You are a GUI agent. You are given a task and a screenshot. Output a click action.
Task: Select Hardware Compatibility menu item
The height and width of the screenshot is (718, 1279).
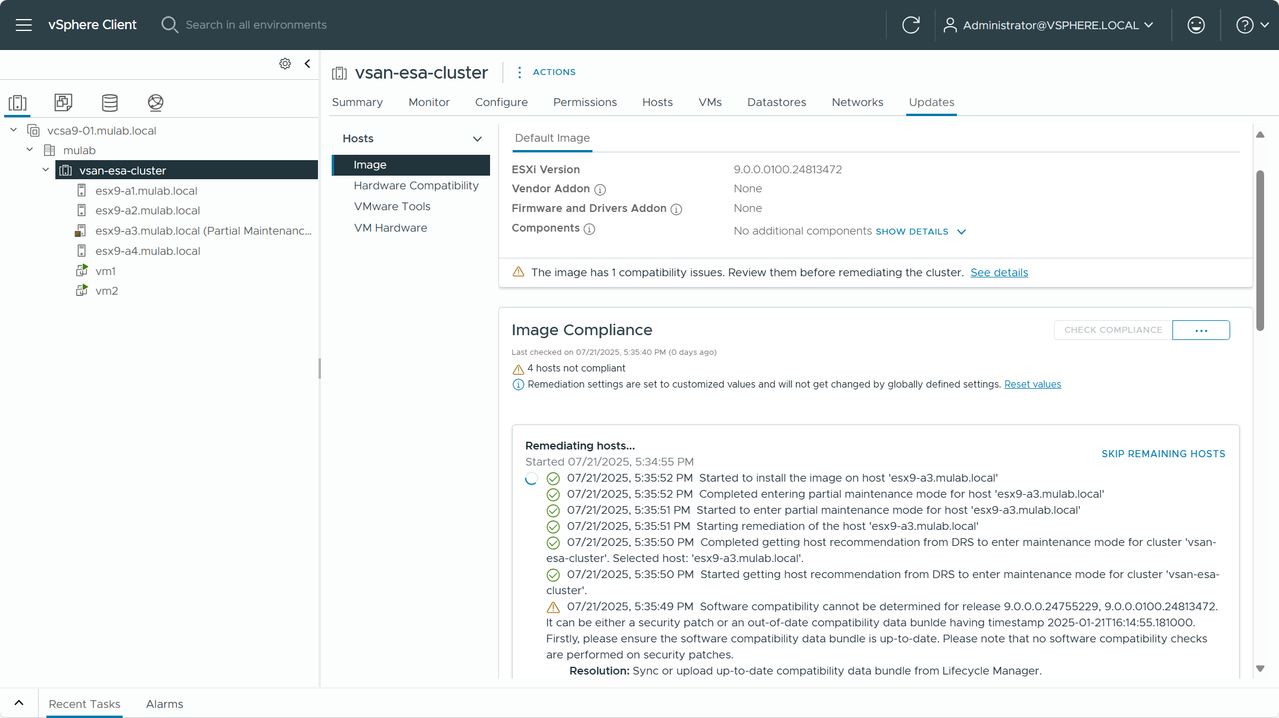(416, 186)
